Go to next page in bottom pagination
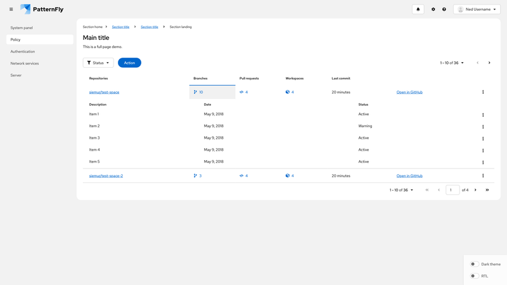The image size is (507, 285). [x=475, y=190]
